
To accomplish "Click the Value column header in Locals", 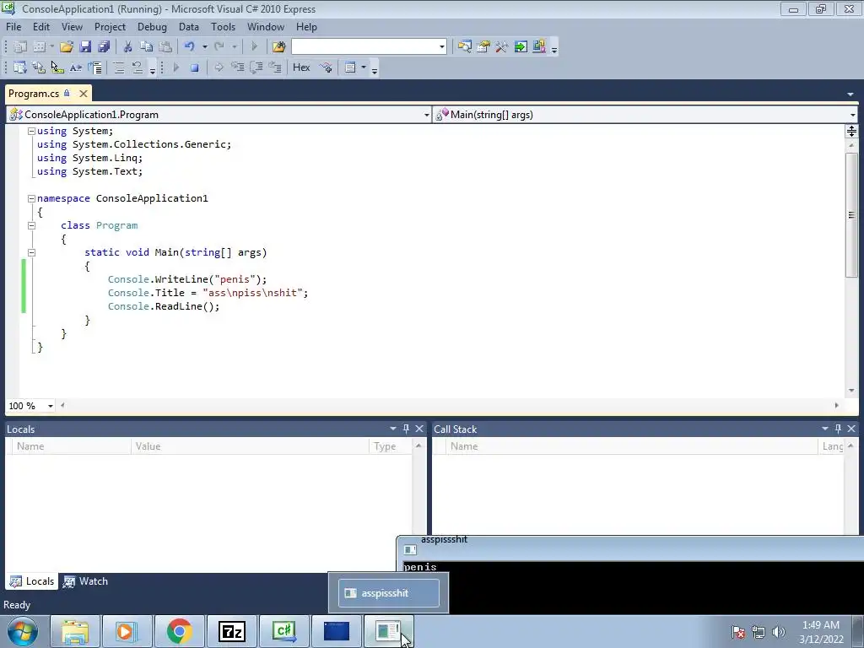I will pyautogui.click(x=250, y=446).
